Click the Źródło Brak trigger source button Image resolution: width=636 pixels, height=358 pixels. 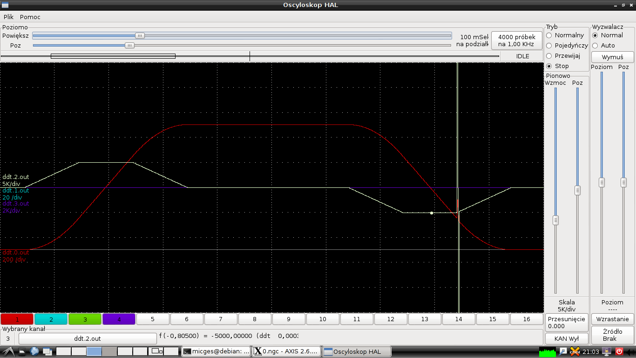(x=613, y=335)
